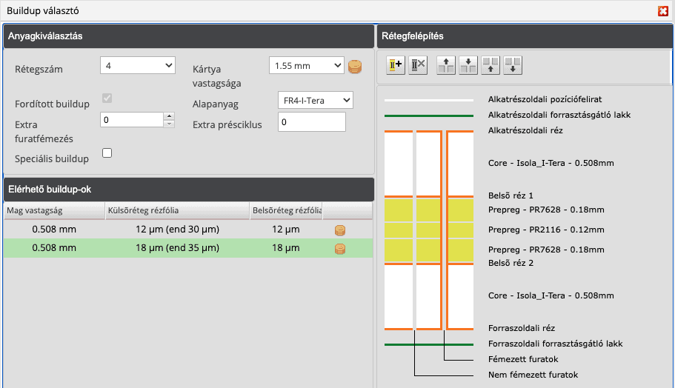Toggle the Fordított buildup checkbox

[x=107, y=98]
